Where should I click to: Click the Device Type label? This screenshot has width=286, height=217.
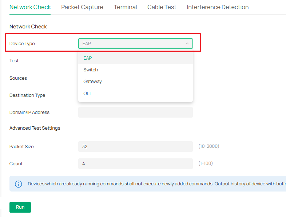coord(22,44)
